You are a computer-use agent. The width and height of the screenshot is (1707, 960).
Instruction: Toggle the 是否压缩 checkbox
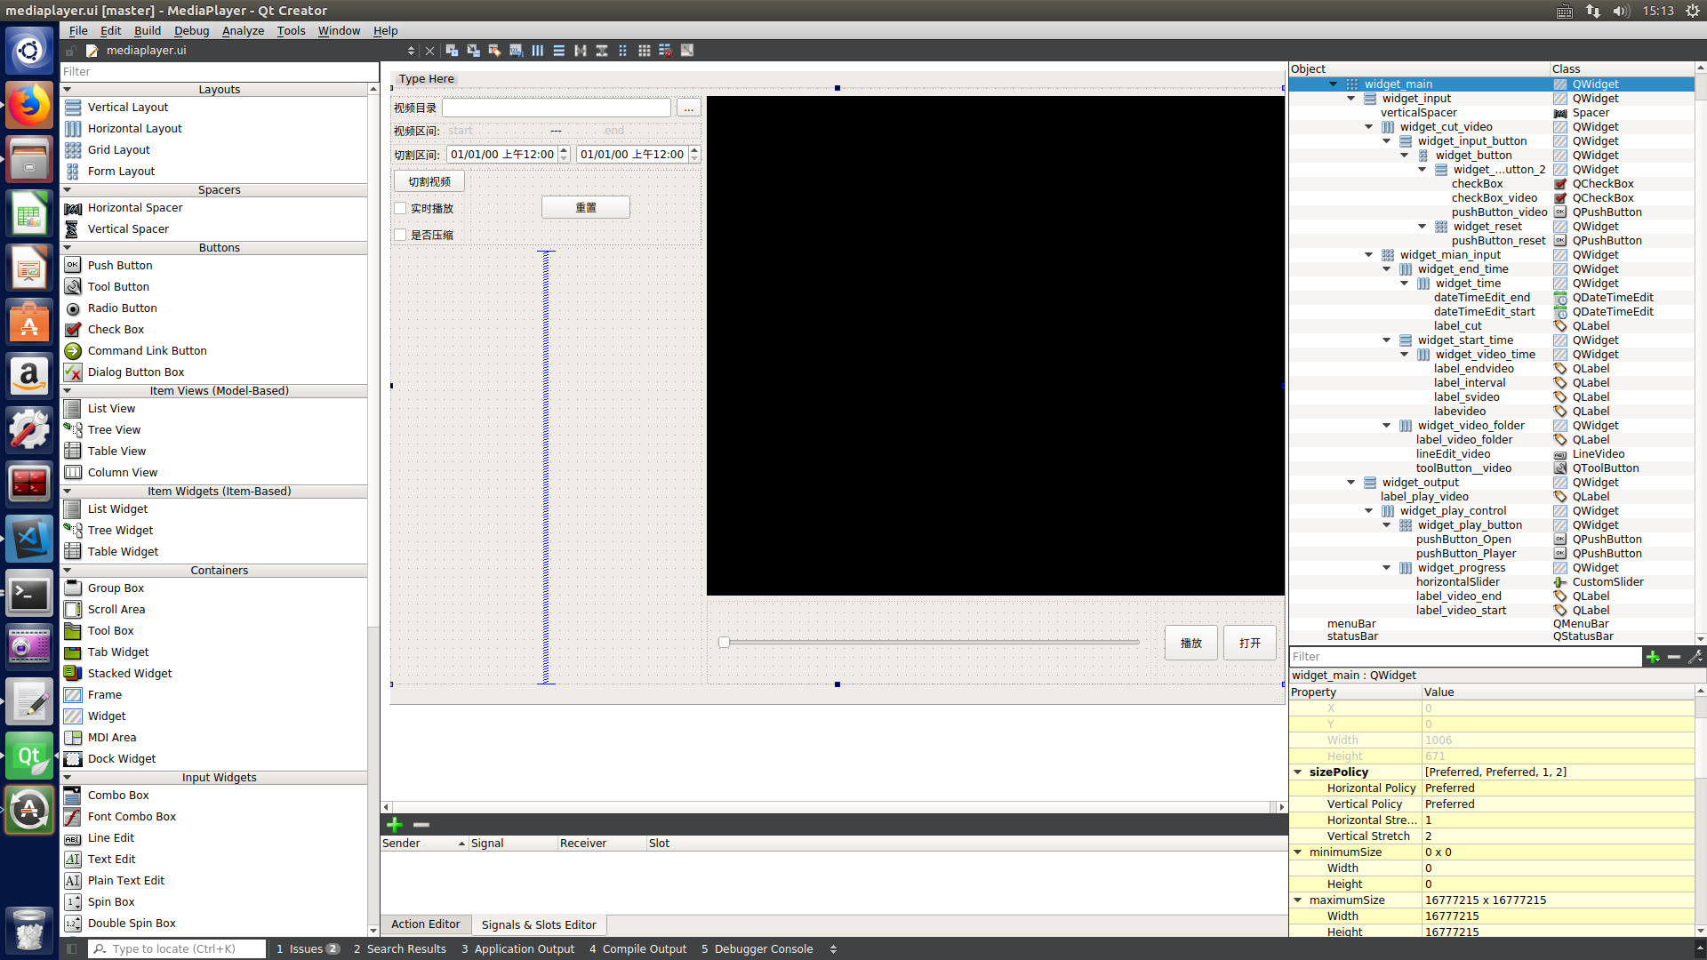click(401, 235)
